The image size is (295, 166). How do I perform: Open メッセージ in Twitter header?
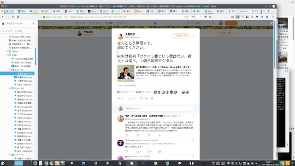click(123, 23)
